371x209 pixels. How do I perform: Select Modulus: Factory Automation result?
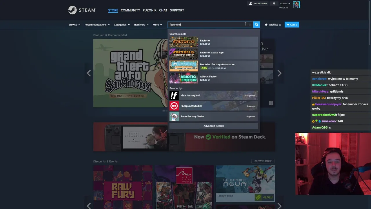[x=214, y=66]
